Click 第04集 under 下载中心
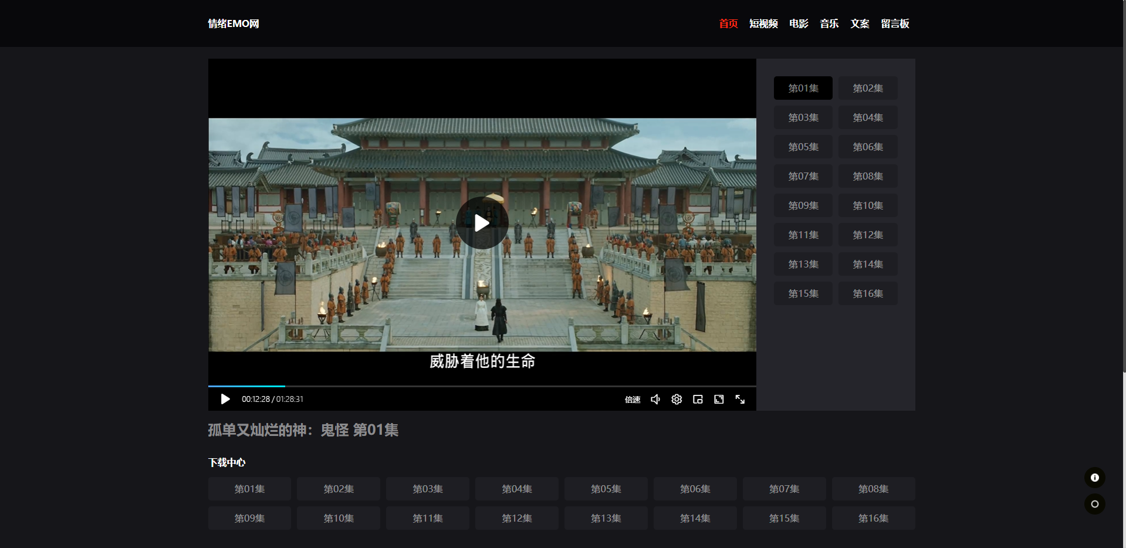Viewport: 1126px width, 548px height. 517,489
